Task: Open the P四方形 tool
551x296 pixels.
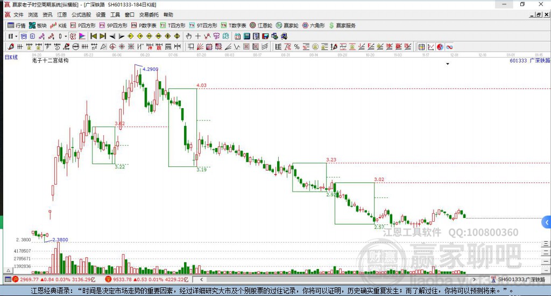Action: click(83, 25)
